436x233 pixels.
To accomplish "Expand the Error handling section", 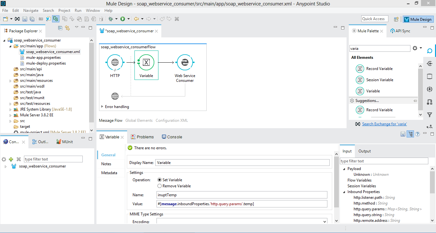I will tap(102, 107).
